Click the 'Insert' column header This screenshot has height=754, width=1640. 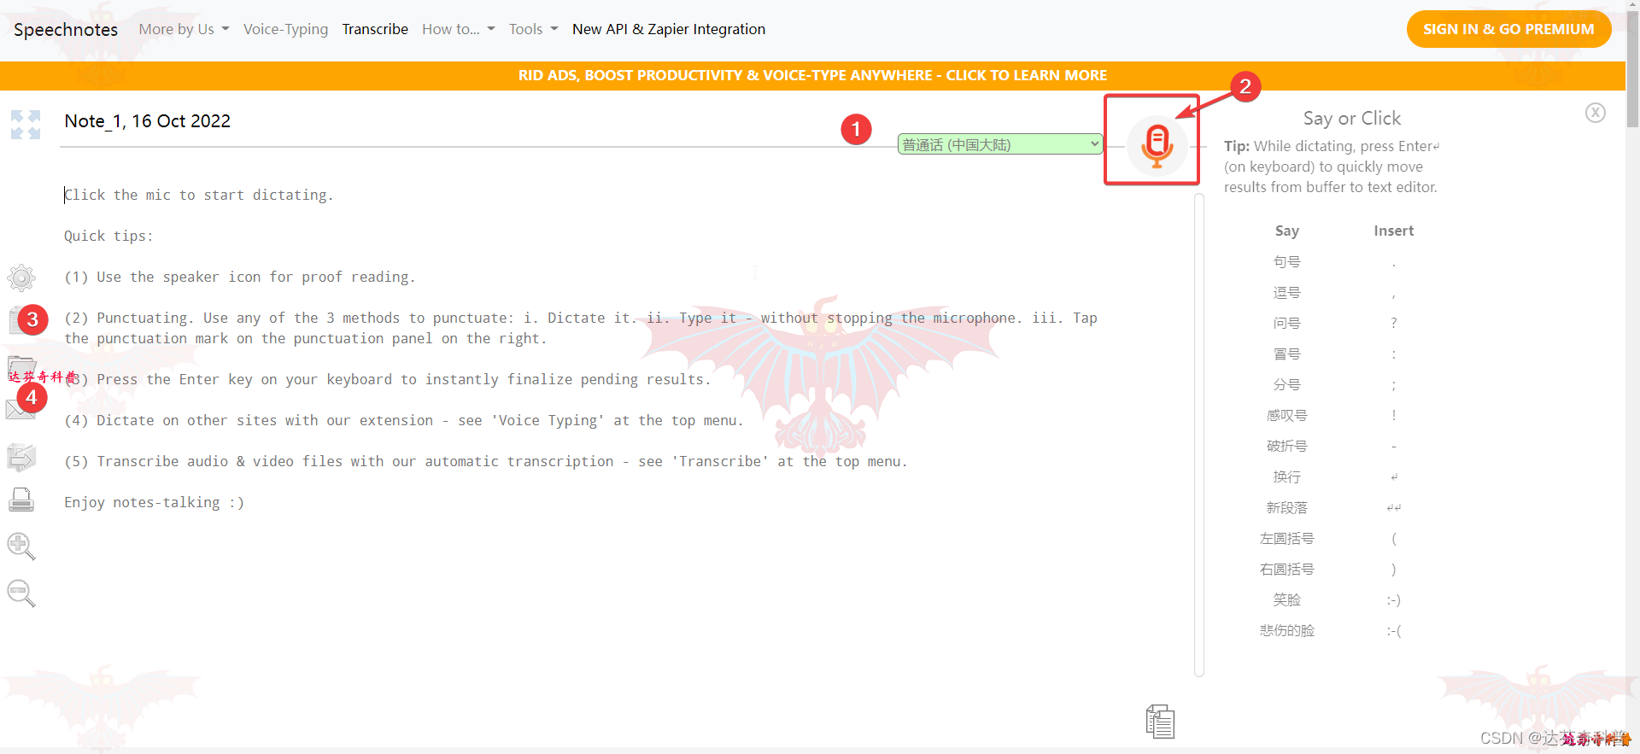pyautogui.click(x=1394, y=231)
